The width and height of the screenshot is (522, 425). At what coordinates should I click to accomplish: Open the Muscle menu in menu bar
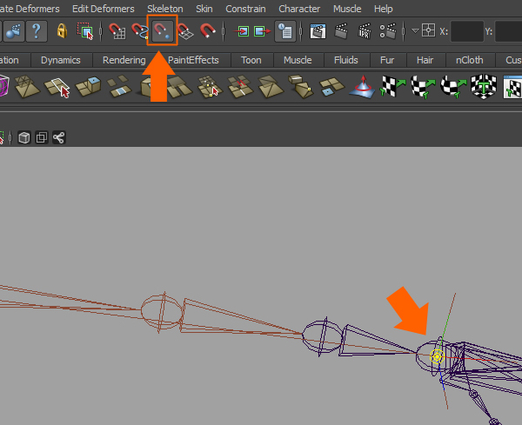click(347, 9)
